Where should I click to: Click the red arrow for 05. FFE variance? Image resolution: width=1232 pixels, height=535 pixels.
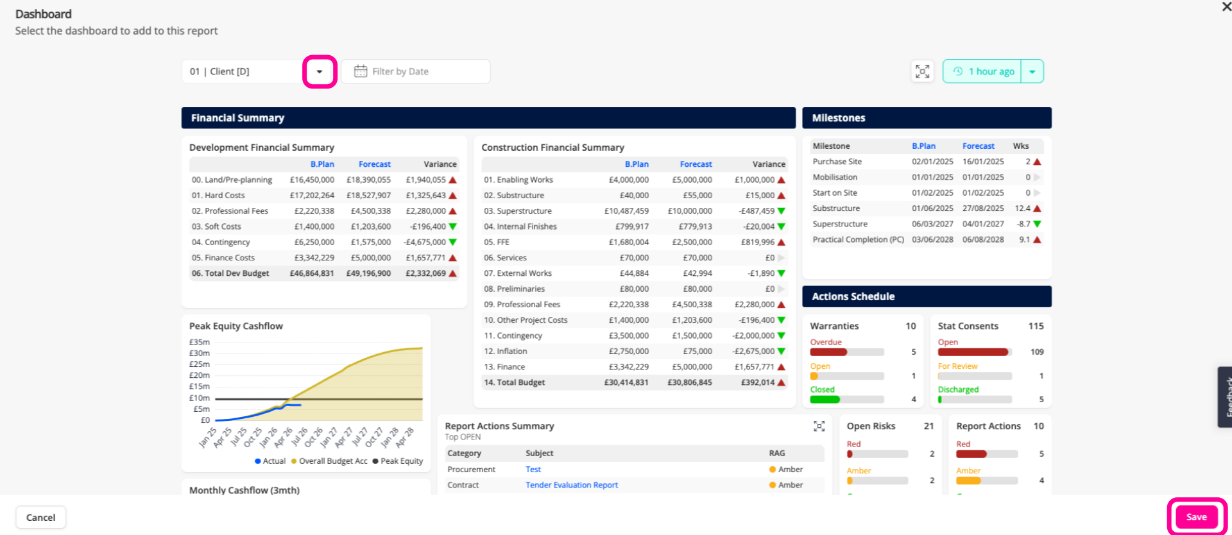click(x=781, y=242)
